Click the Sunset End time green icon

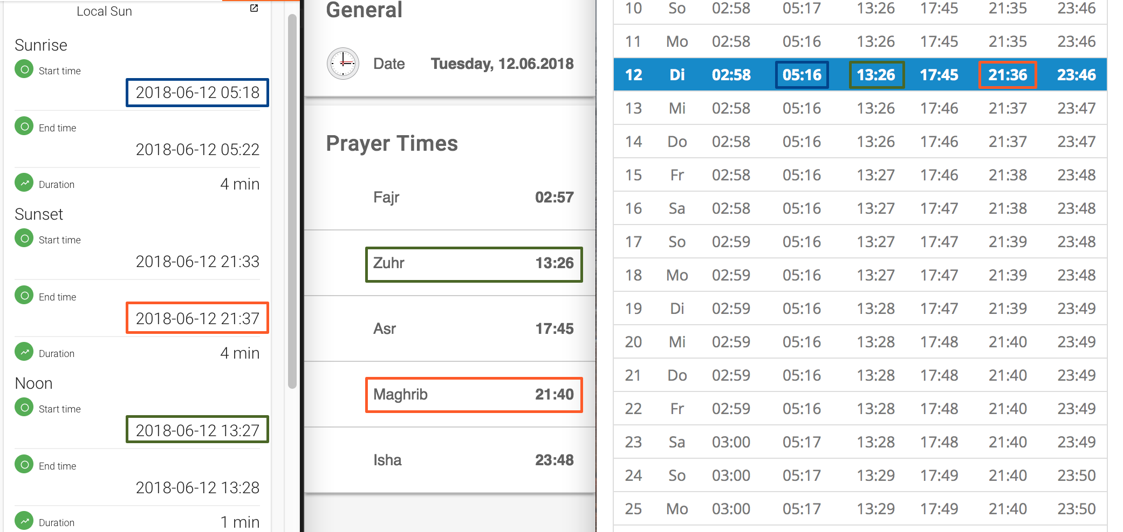[24, 296]
